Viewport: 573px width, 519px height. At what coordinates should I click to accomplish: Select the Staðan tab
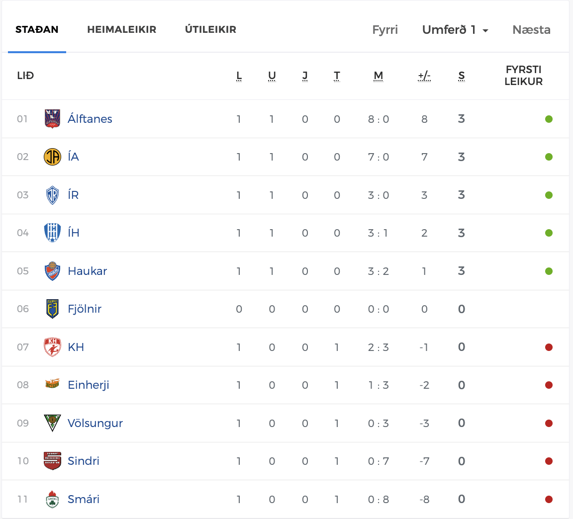coord(37,30)
